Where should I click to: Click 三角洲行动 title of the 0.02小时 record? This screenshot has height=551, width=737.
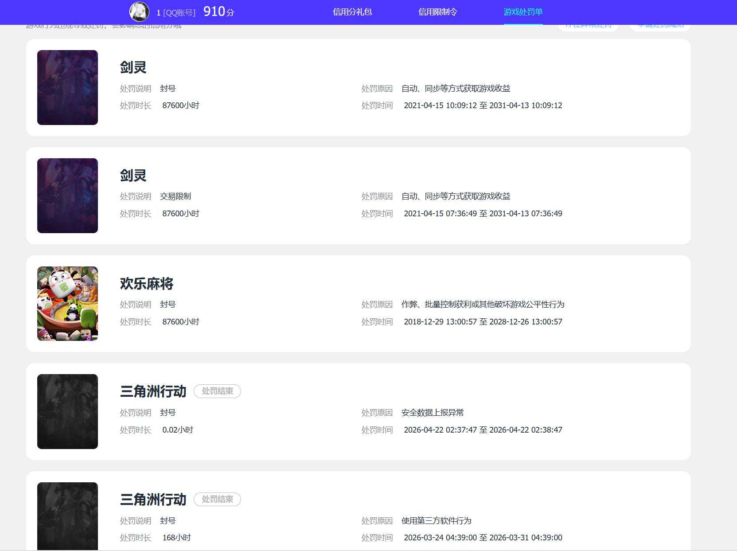click(153, 391)
